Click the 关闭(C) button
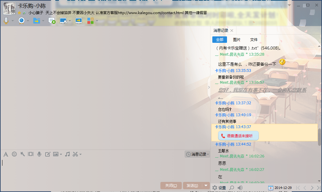 (x=171, y=186)
